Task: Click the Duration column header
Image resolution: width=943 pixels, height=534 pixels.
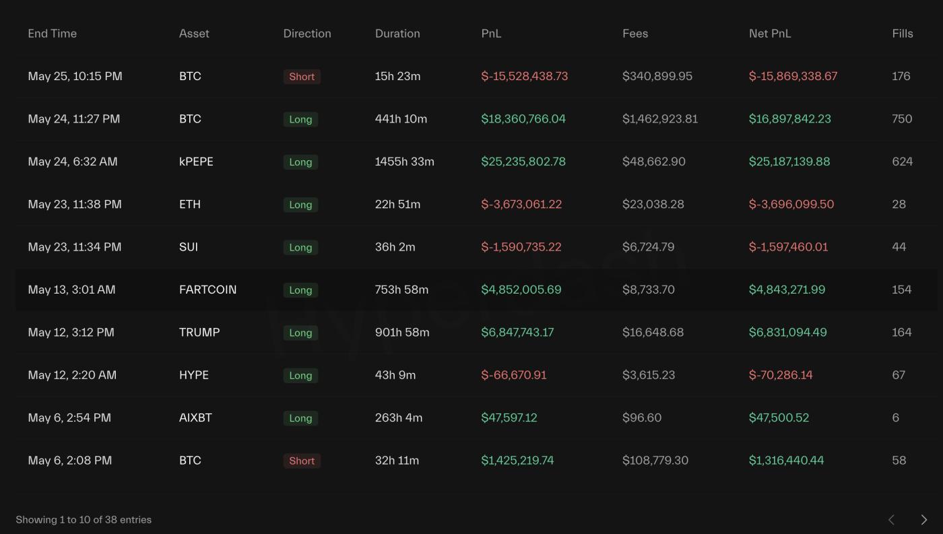Action: click(x=397, y=33)
